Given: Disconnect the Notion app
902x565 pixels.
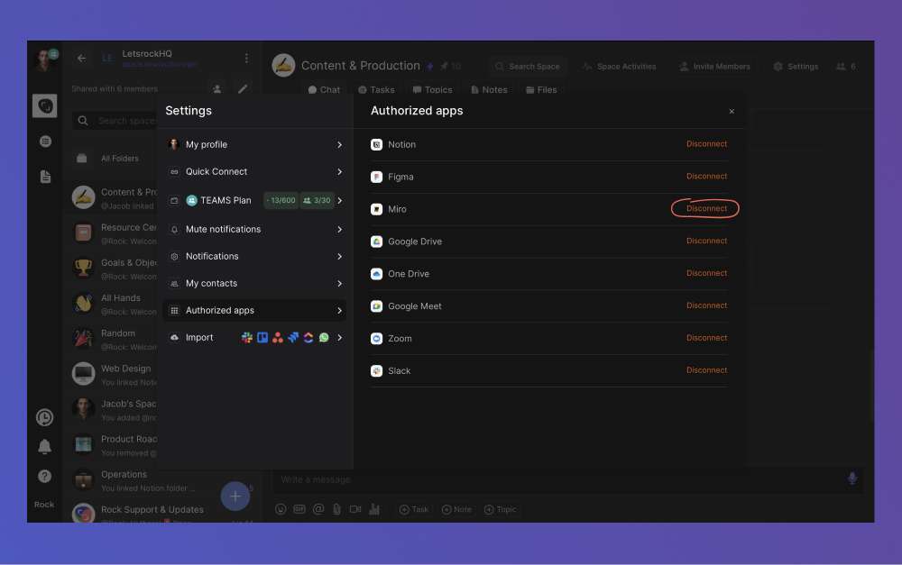Looking at the screenshot, I should [x=706, y=143].
